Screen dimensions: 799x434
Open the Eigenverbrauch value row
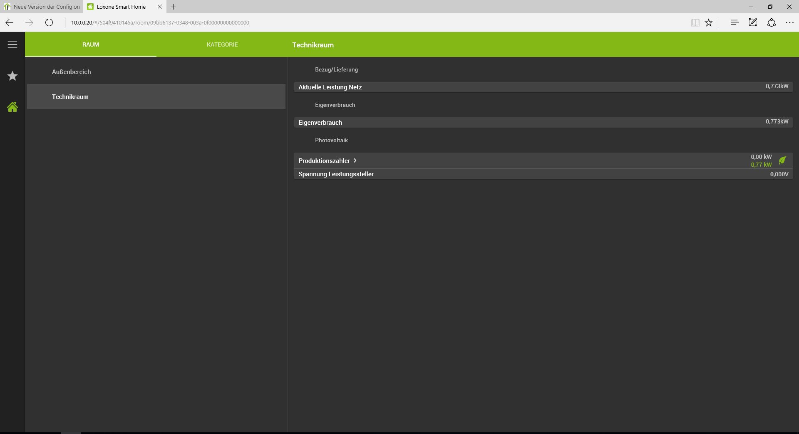[x=543, y=122]
